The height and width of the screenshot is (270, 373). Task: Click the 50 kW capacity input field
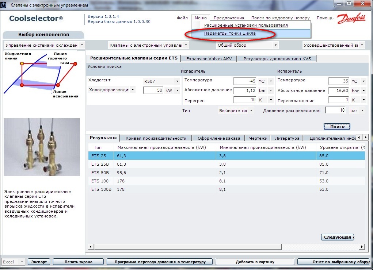coord(153,90)
